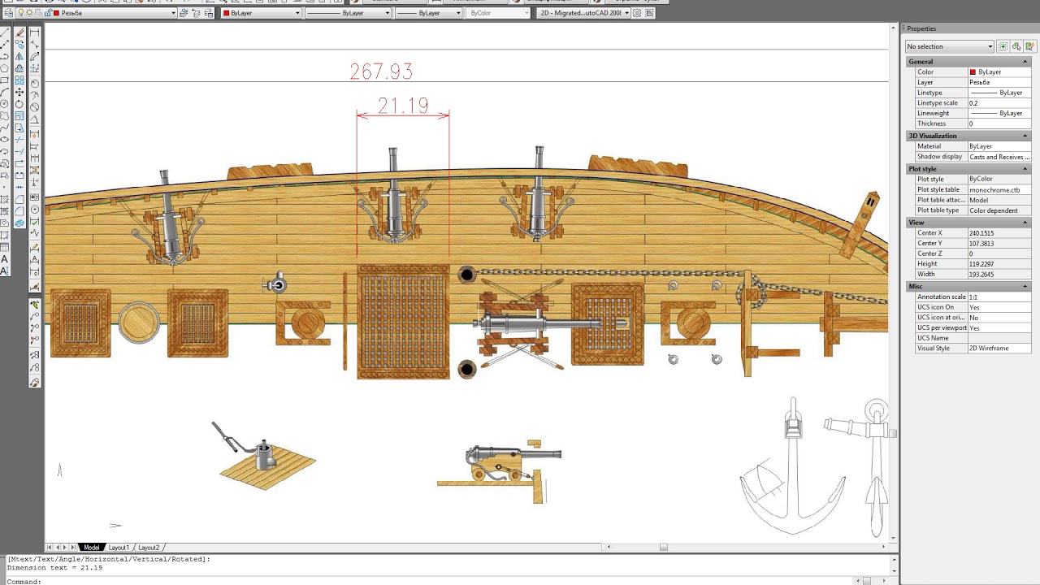Select the Aligned Dimension tool
This screenshot has width=1040, height=585.
point(34,44)
